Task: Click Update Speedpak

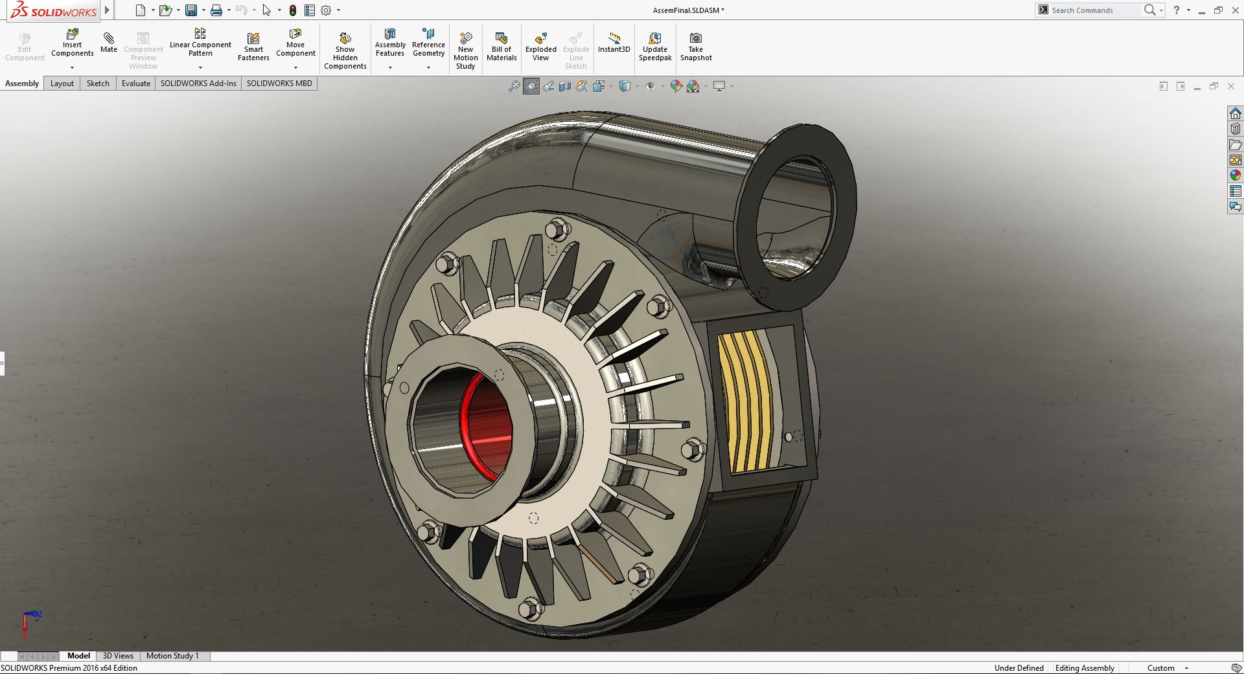Action: point(655,47)
